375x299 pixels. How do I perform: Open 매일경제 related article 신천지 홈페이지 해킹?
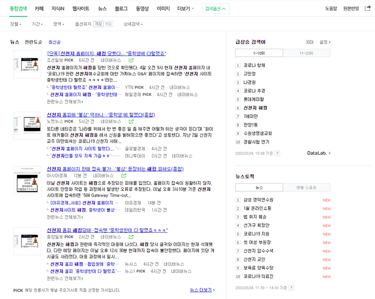tap(86, 95)
